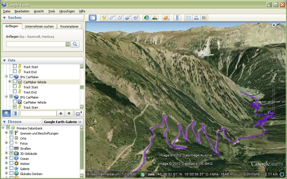Switch planet view with Saturn icon

(x=166, y=18)
